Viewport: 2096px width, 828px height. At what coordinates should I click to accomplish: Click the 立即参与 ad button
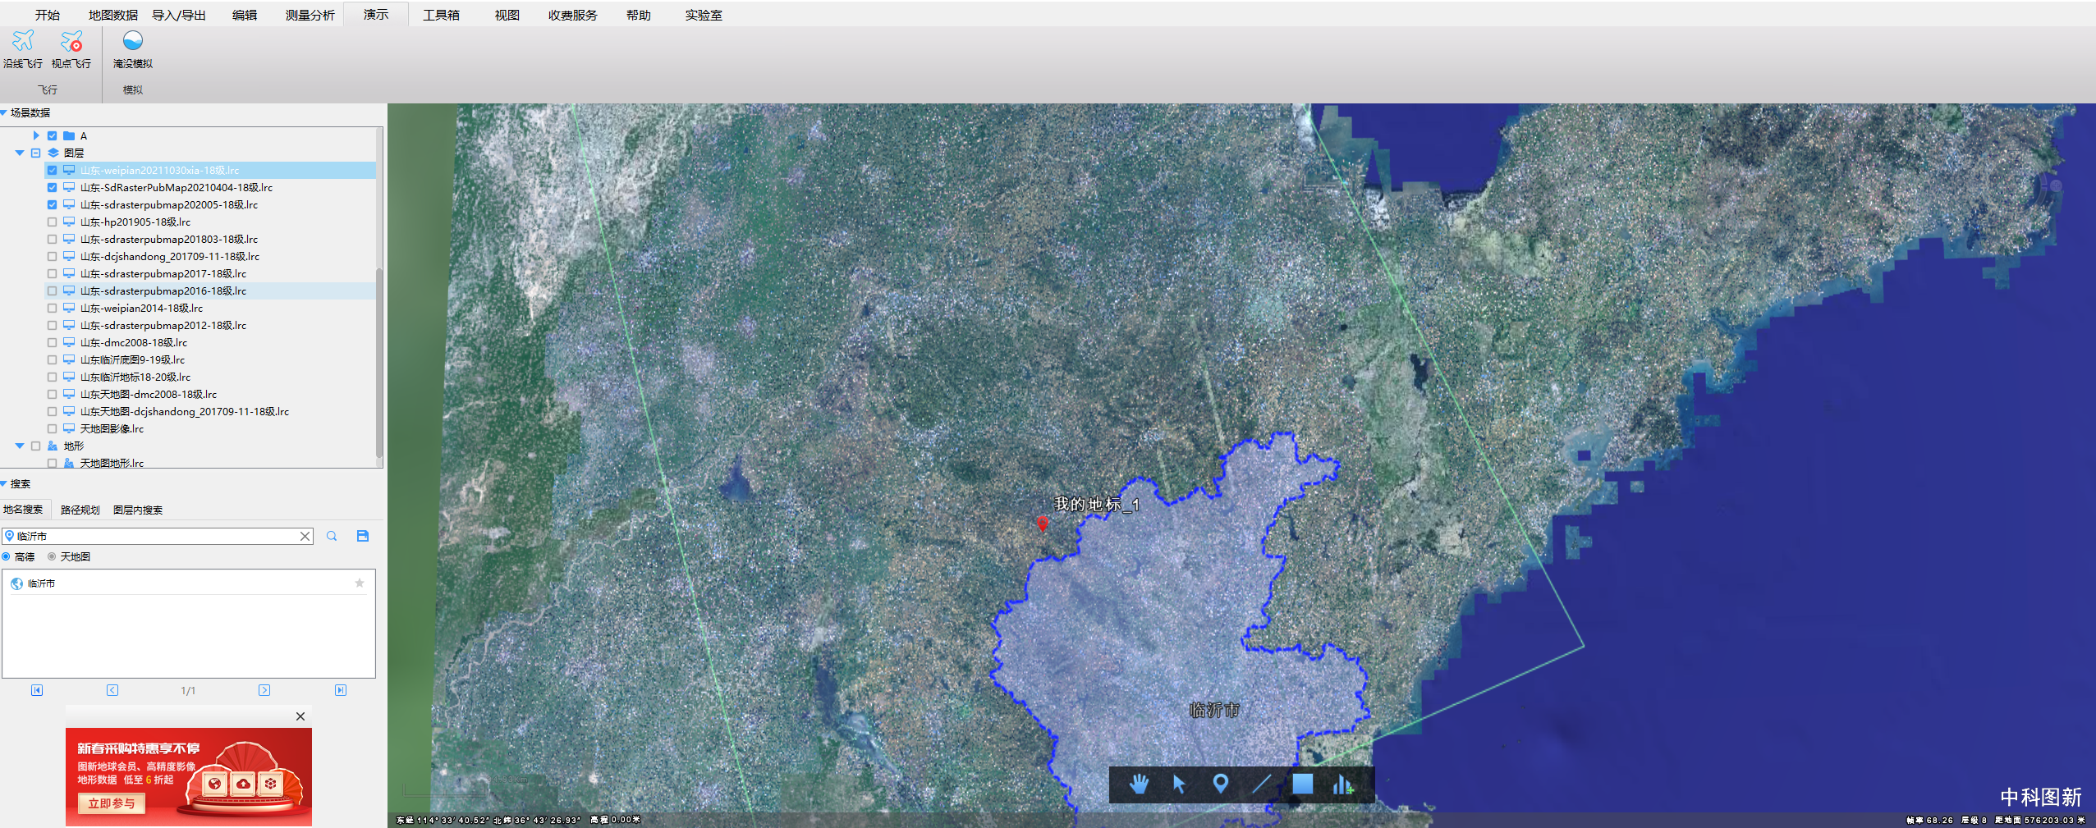(112, 803)
